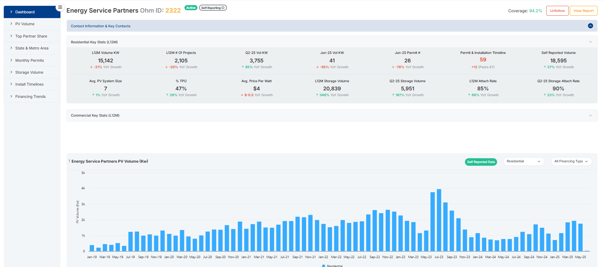The width and height of the screenshot is (604, 267).
Task: Click the arrow icon next to Monthly Permits
Action: point(11,60)
